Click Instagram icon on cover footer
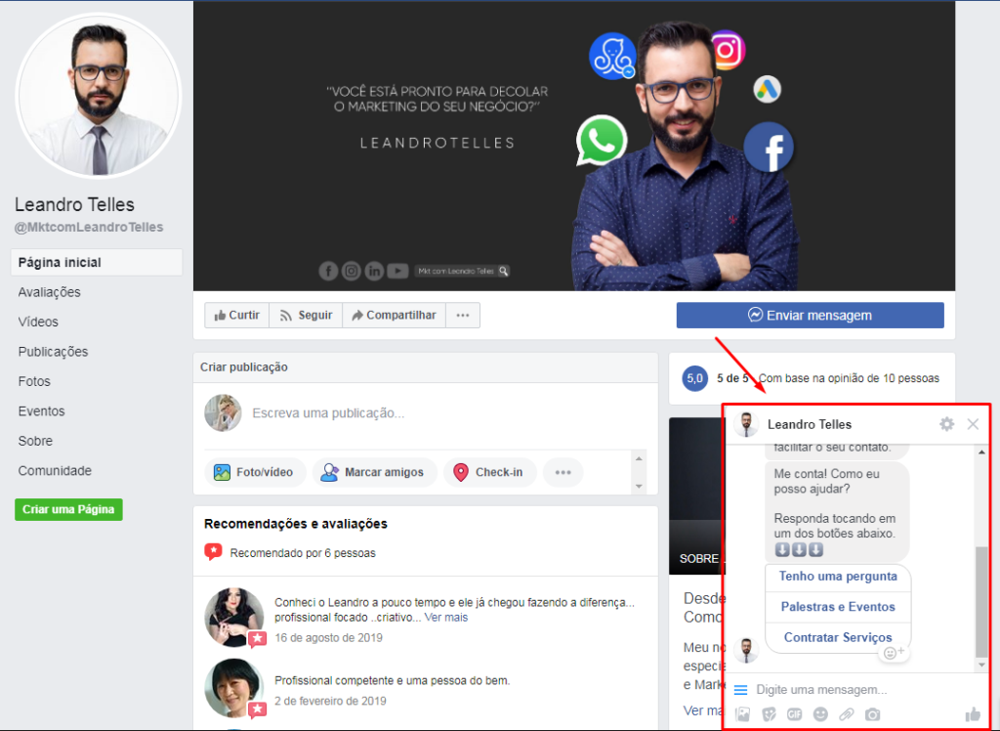 (x=352, y=271)
